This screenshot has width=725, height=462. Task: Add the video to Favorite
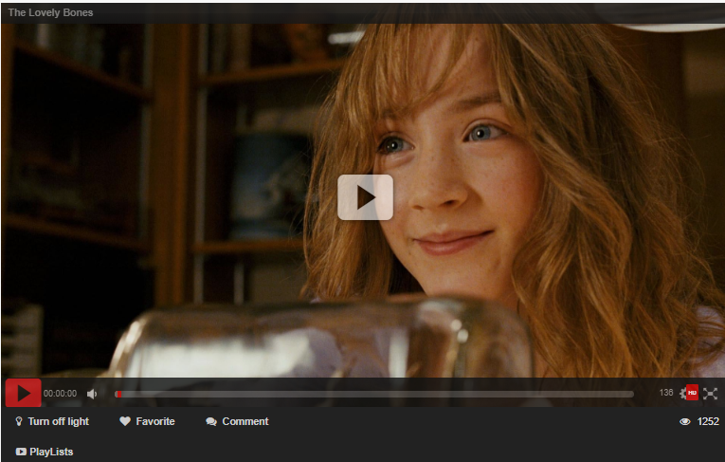[x=147, y=421]
